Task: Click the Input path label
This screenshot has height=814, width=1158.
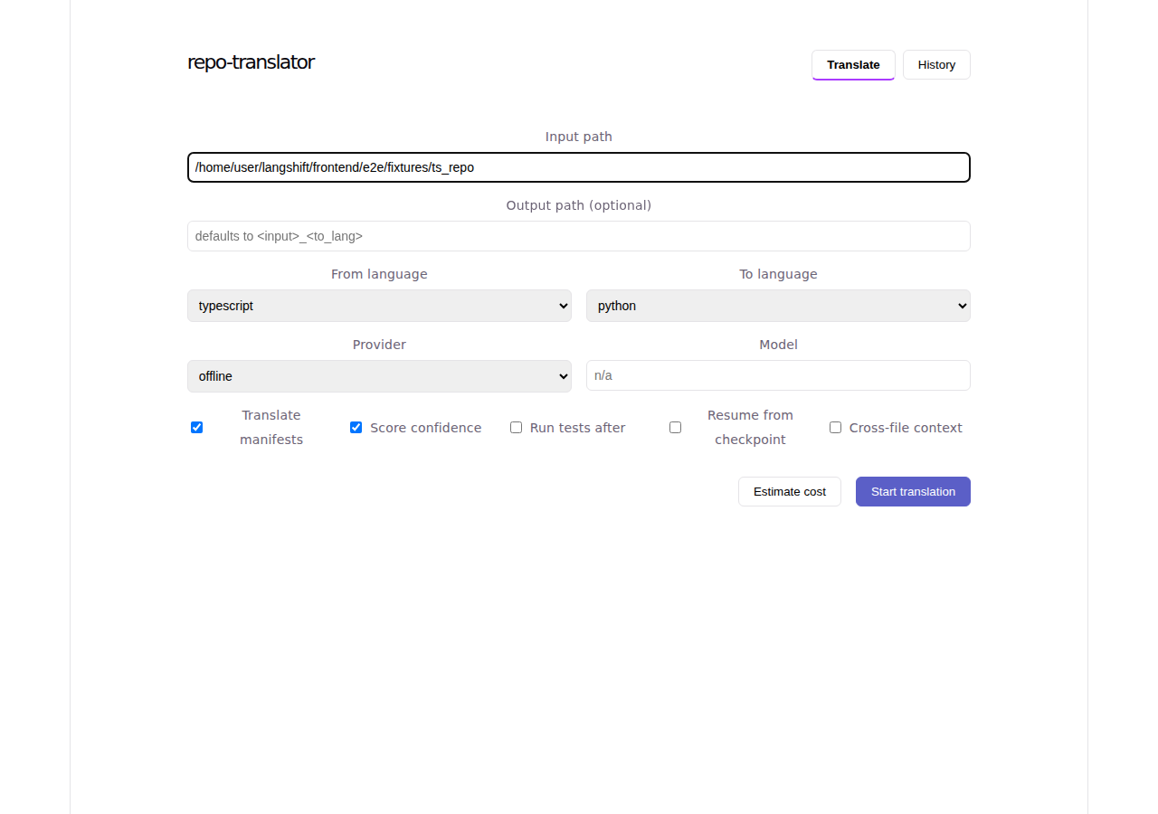Action: click(579, 137)
